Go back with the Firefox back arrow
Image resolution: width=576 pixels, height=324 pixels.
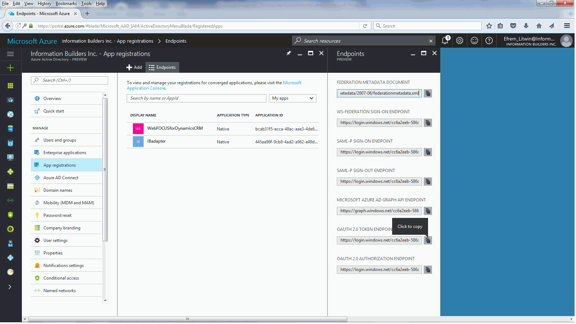[x=8, y=26]
